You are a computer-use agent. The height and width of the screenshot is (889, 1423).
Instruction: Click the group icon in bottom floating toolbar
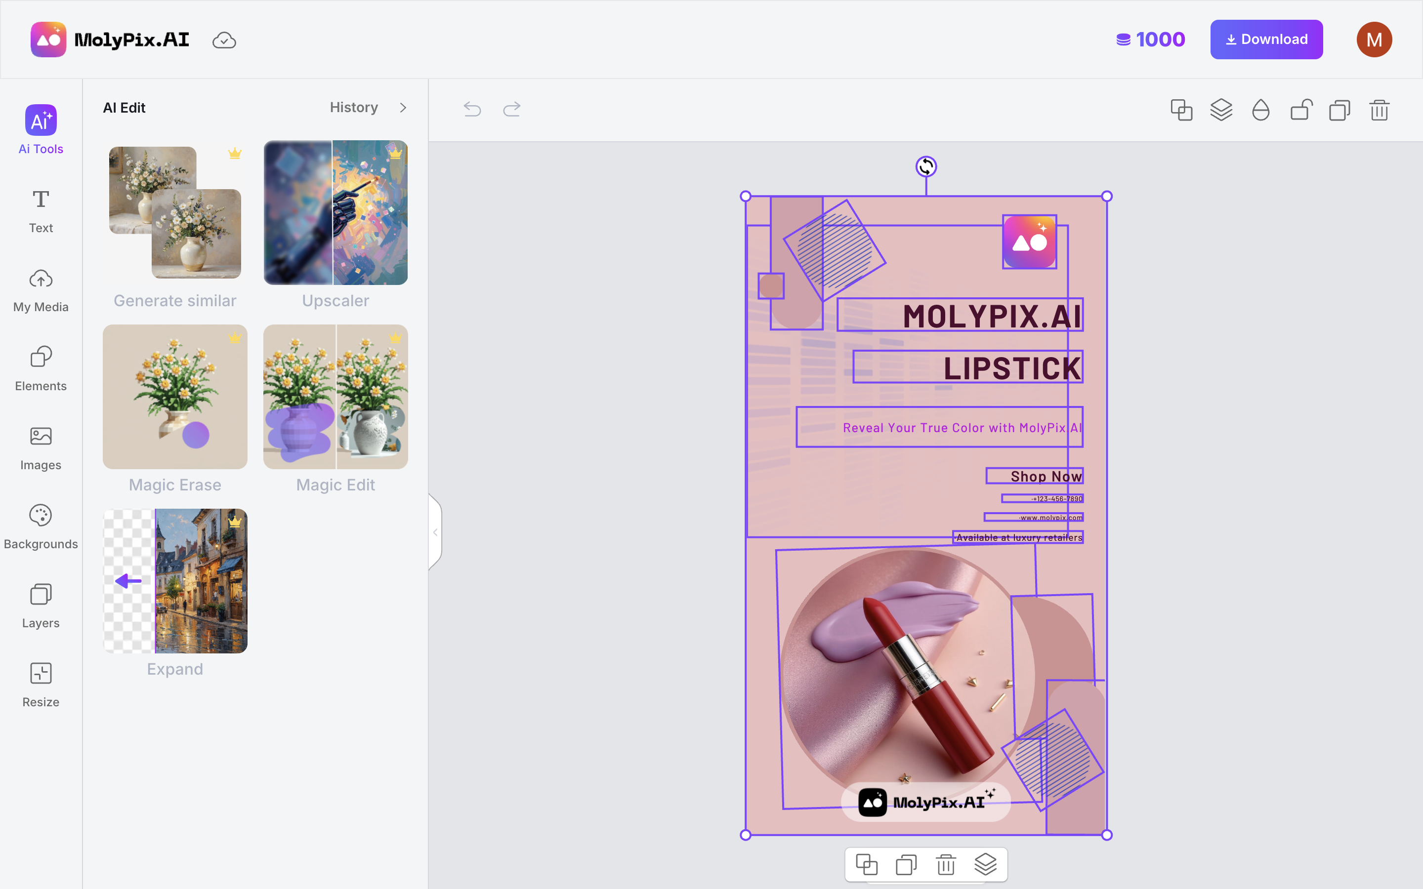click(x=866, y=864)
